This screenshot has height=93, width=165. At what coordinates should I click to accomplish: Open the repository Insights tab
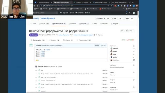[x=114, y=24]
